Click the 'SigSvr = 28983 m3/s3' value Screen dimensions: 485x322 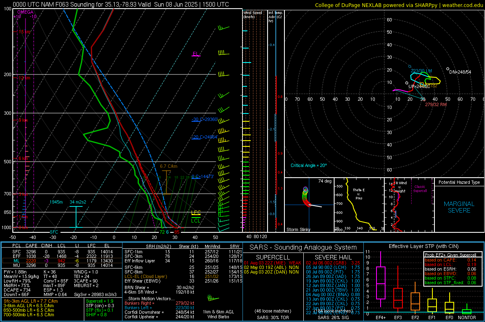tap(96, 294)
